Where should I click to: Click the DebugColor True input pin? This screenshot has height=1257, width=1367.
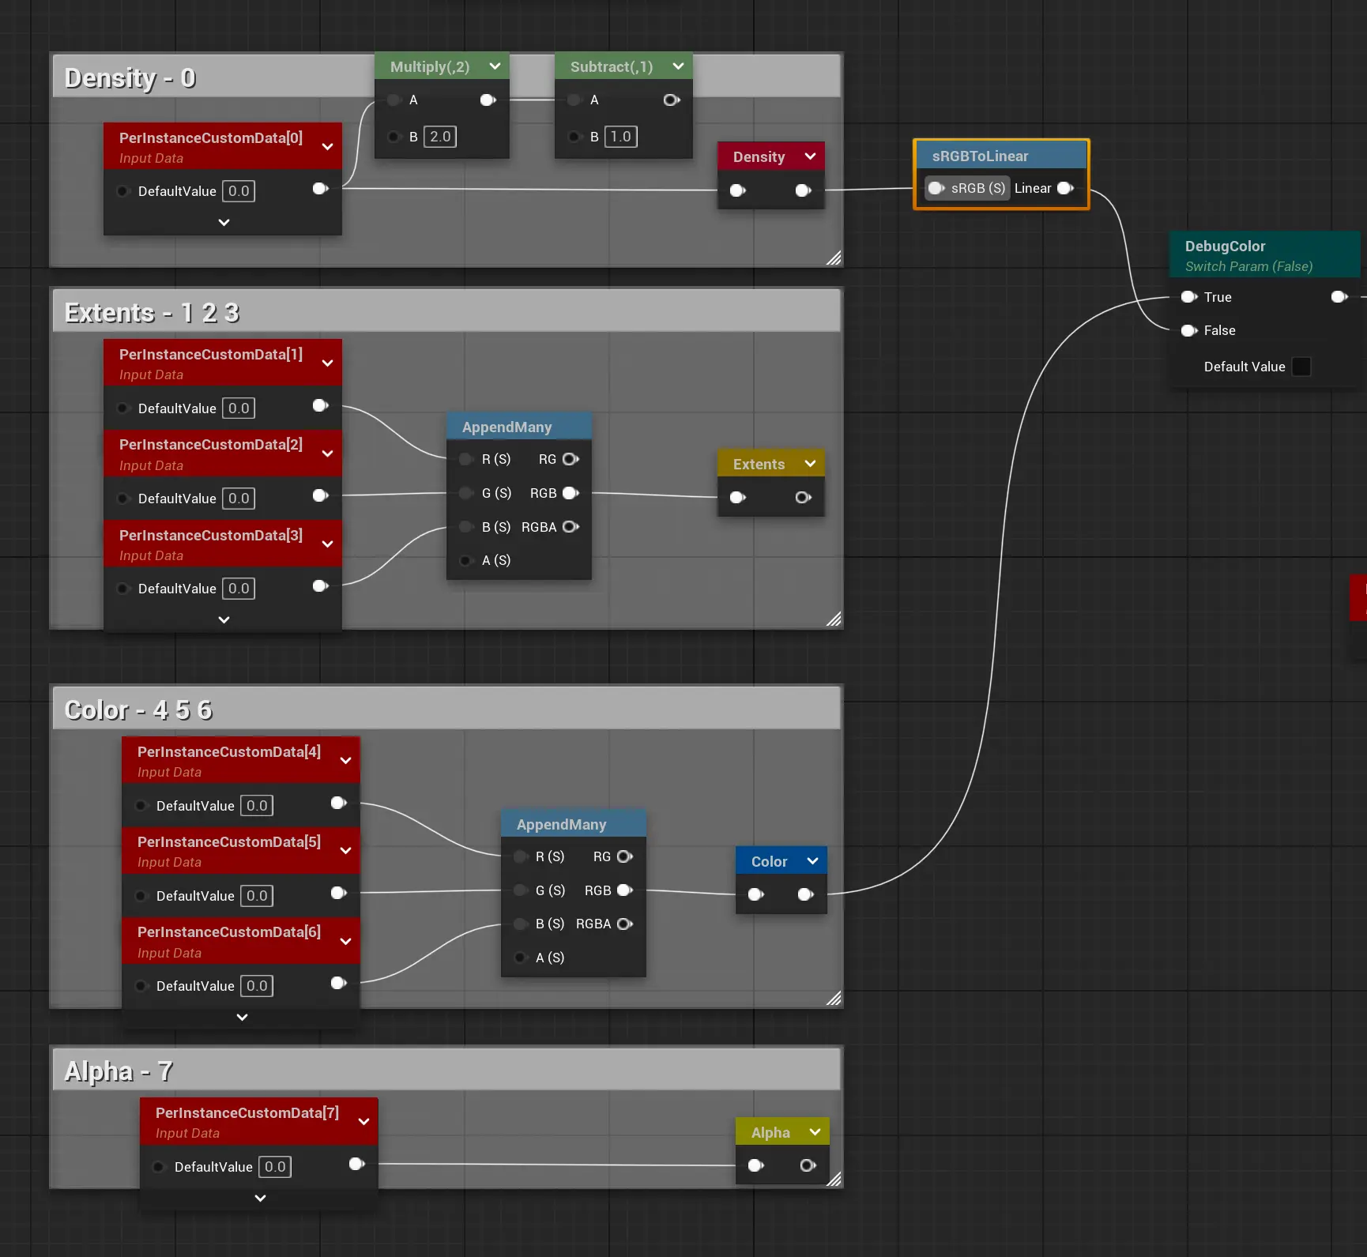[x=1188, y=297]
